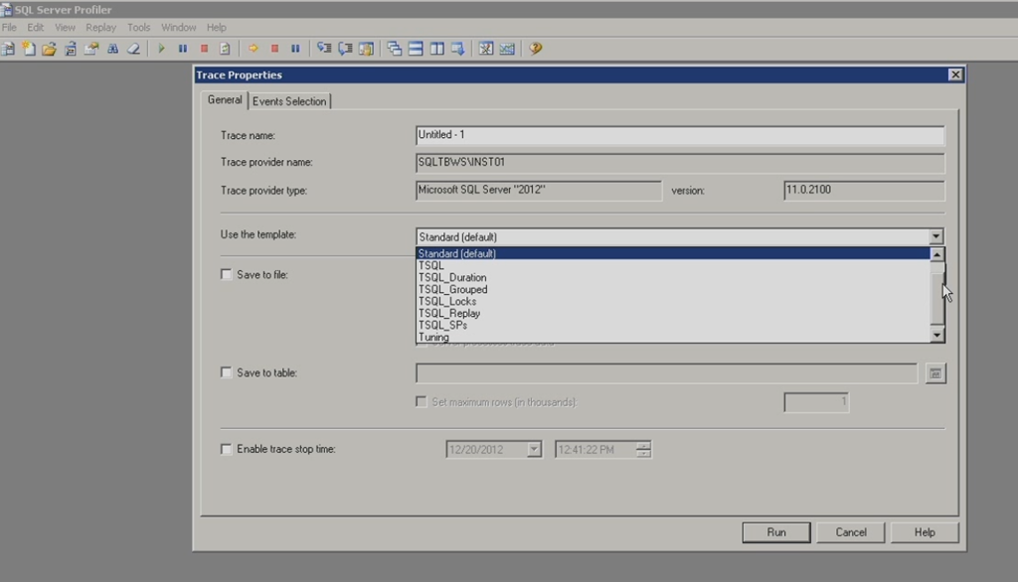Click the Cascade windows icon
The height and width of the screenshot is (582, 1018).
(x=394, y=49)
